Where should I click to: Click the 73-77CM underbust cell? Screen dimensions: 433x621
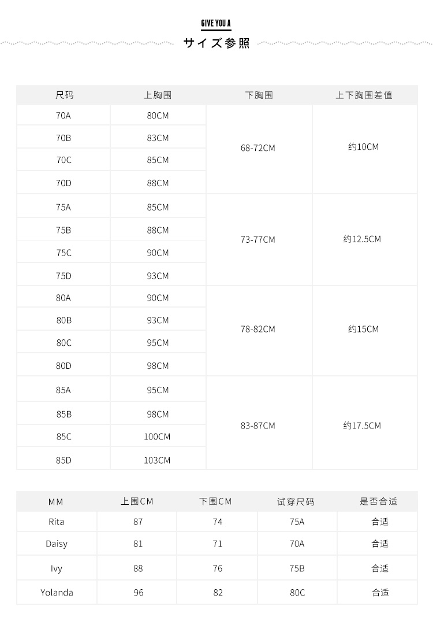point(258,239)
